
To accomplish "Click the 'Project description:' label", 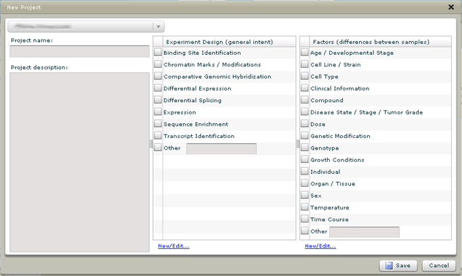I will point(39,68).
